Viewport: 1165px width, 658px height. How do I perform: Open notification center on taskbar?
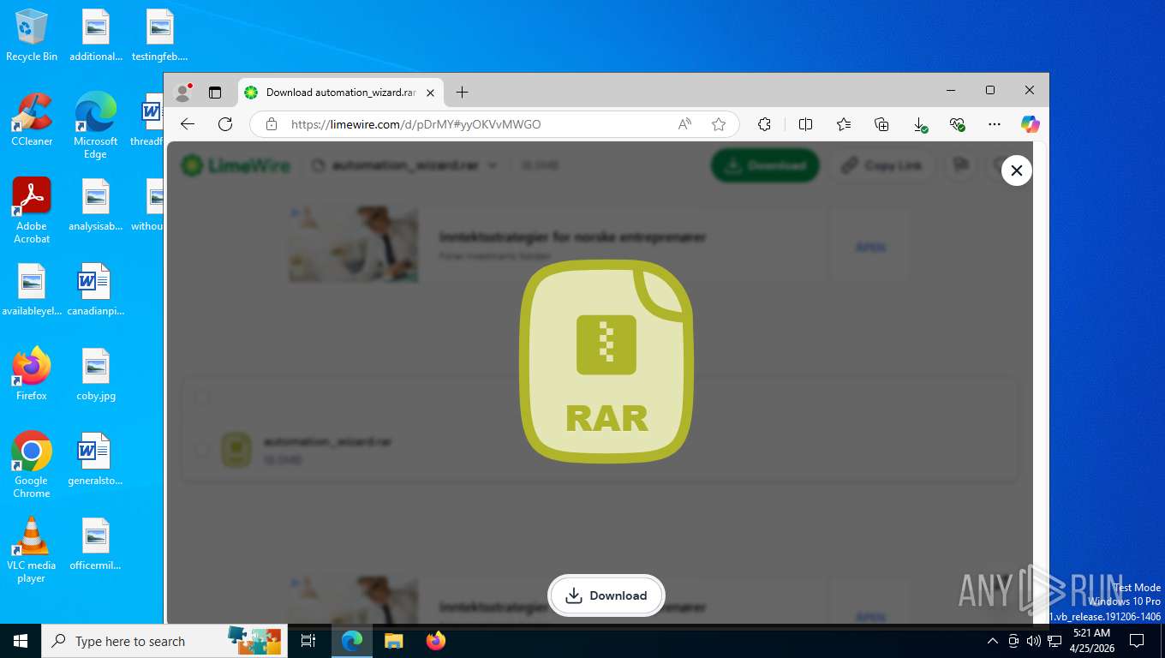click(x=1137, y=641)
